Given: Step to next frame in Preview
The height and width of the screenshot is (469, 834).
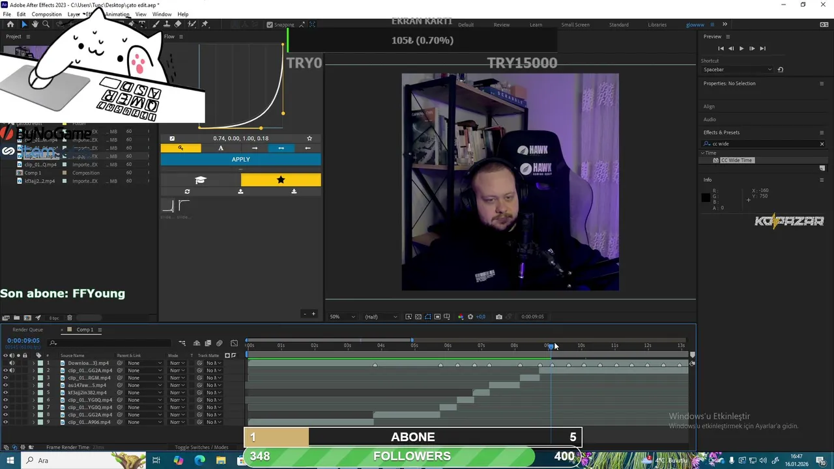Looking at the screenshot, I should click(x=751, y=48).
